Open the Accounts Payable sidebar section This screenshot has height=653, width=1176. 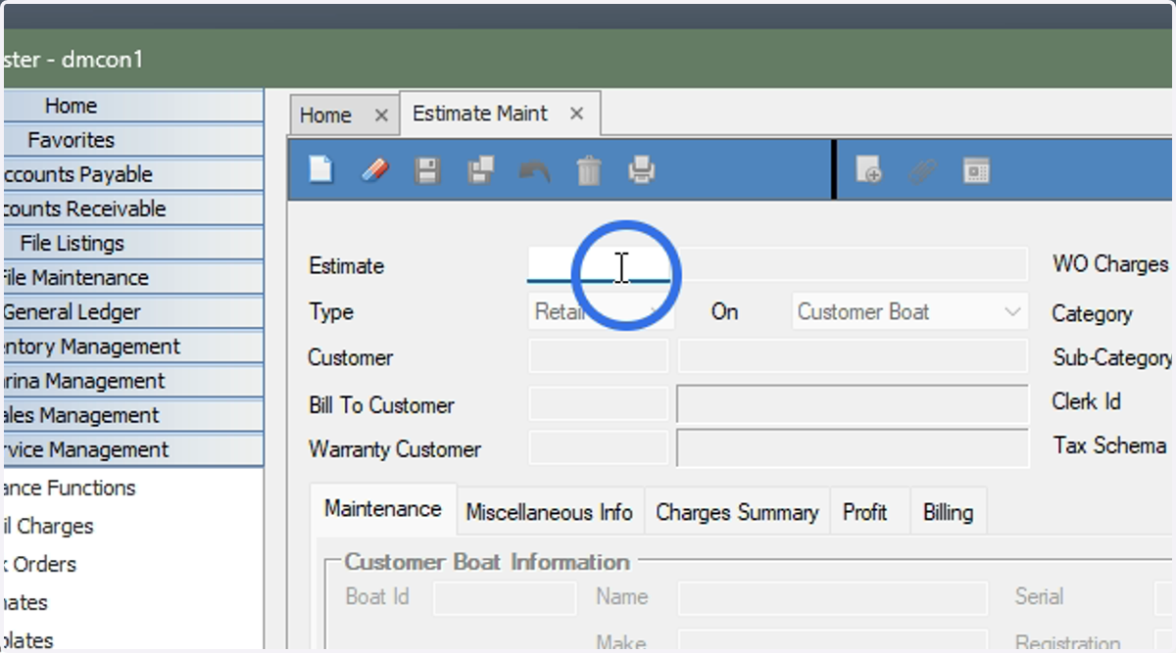point(133,174)
